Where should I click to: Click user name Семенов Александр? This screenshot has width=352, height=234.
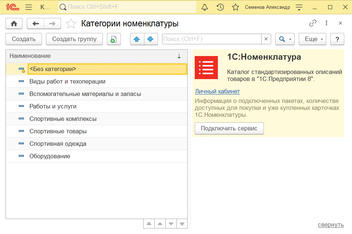tap(267, 7)
